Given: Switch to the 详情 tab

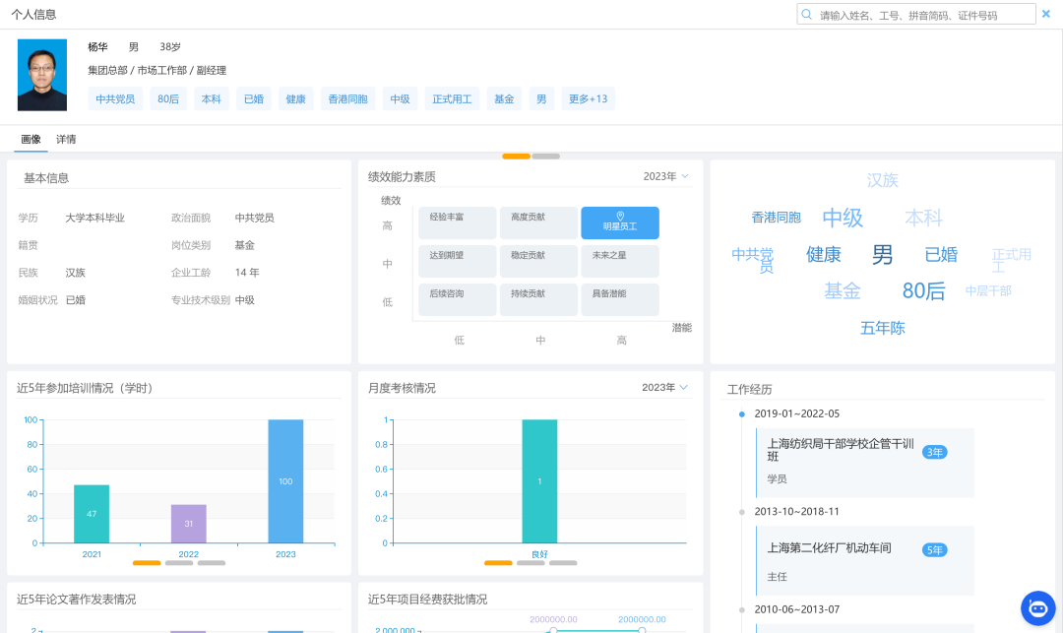Looking at the screenshot, I should pos(66,139).
